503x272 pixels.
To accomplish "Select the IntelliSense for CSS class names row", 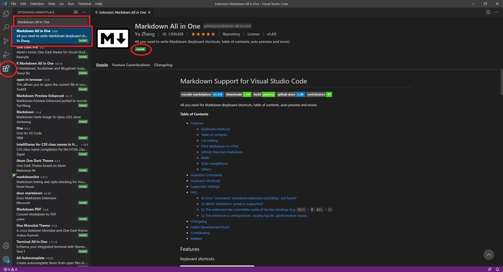I will [x=52, y=149].
